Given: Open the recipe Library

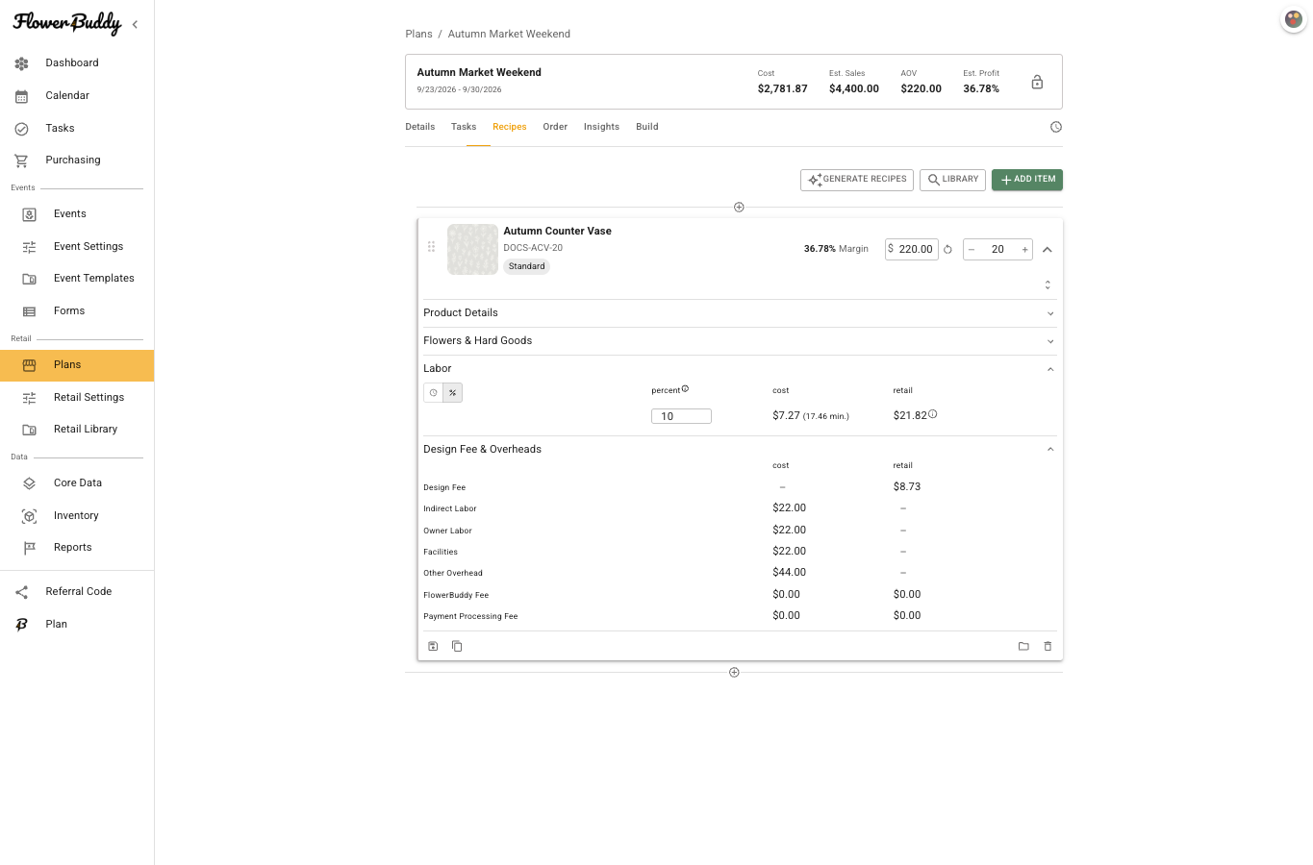Looking at the screenshot, I should pyautogui.click(x=952, y=180).
